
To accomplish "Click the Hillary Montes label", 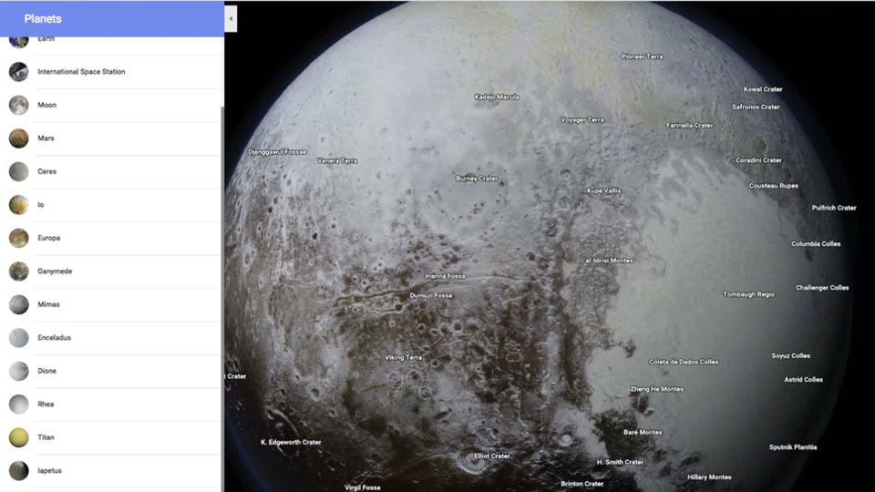I will pyautogui.click(x=709, y=477).
